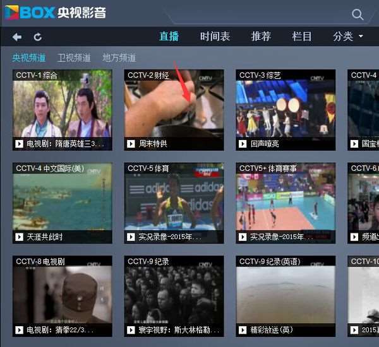
Task: Click play icon next to 回声嘹亮
Action: [x=243, y=144]
